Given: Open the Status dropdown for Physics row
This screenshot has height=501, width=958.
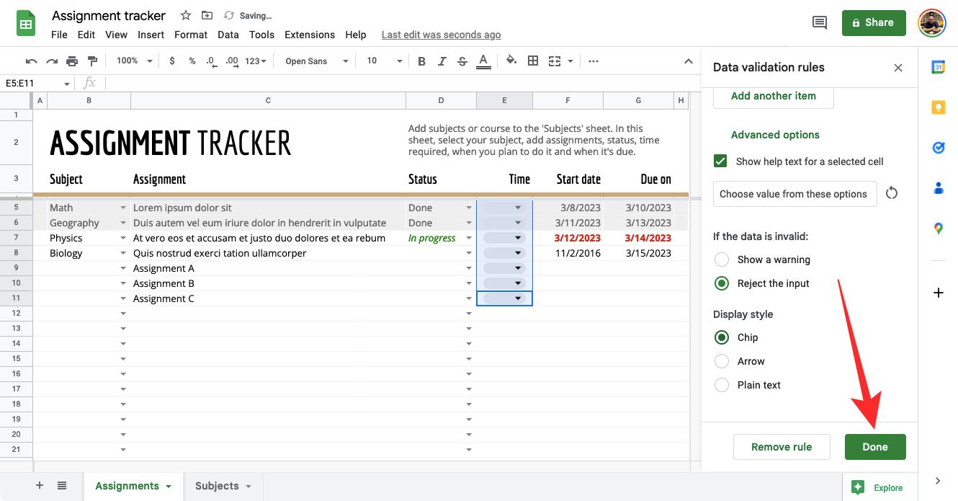Looking at the screenshot, I should pos(469,239).
